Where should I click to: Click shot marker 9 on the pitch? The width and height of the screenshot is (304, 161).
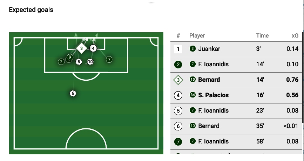(70, 57)
